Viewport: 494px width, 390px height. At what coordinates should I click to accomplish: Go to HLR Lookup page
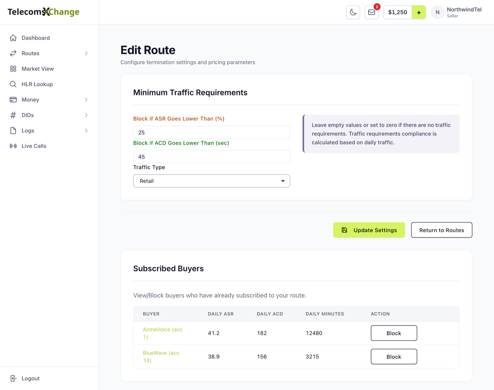[37, 84]
